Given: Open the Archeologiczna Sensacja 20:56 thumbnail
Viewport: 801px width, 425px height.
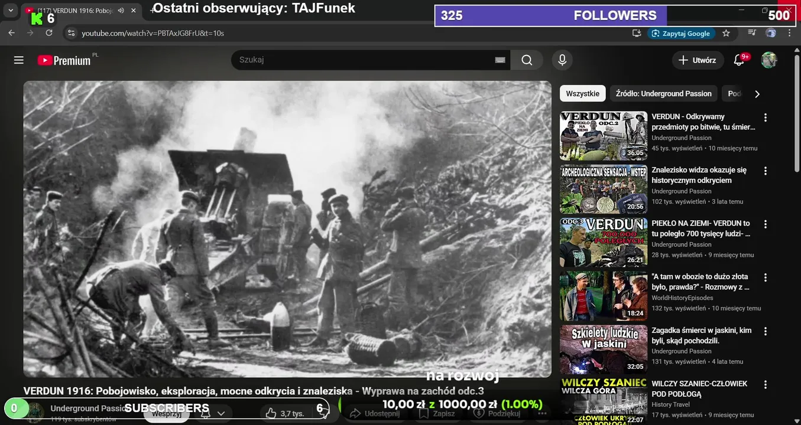Looking at the screenshot, I should pyautogui.click(x=604, y=189).
